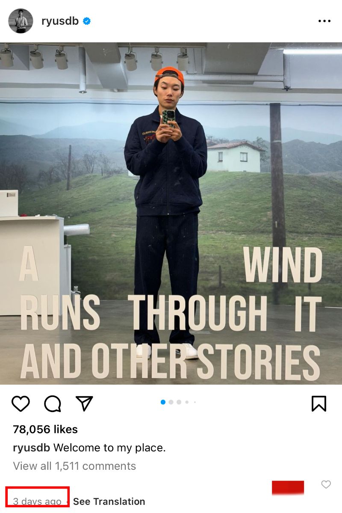Open the three-dot more options menu
Image resolution: width=342 pixels, height=513 pixels.
tap(324, 21)
